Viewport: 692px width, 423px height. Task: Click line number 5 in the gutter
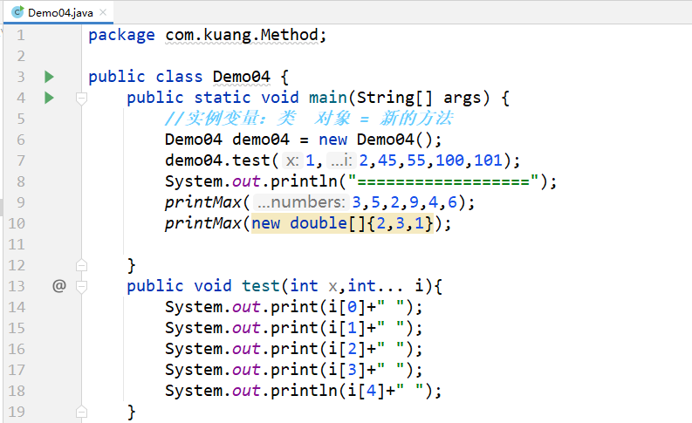(21, 119)
